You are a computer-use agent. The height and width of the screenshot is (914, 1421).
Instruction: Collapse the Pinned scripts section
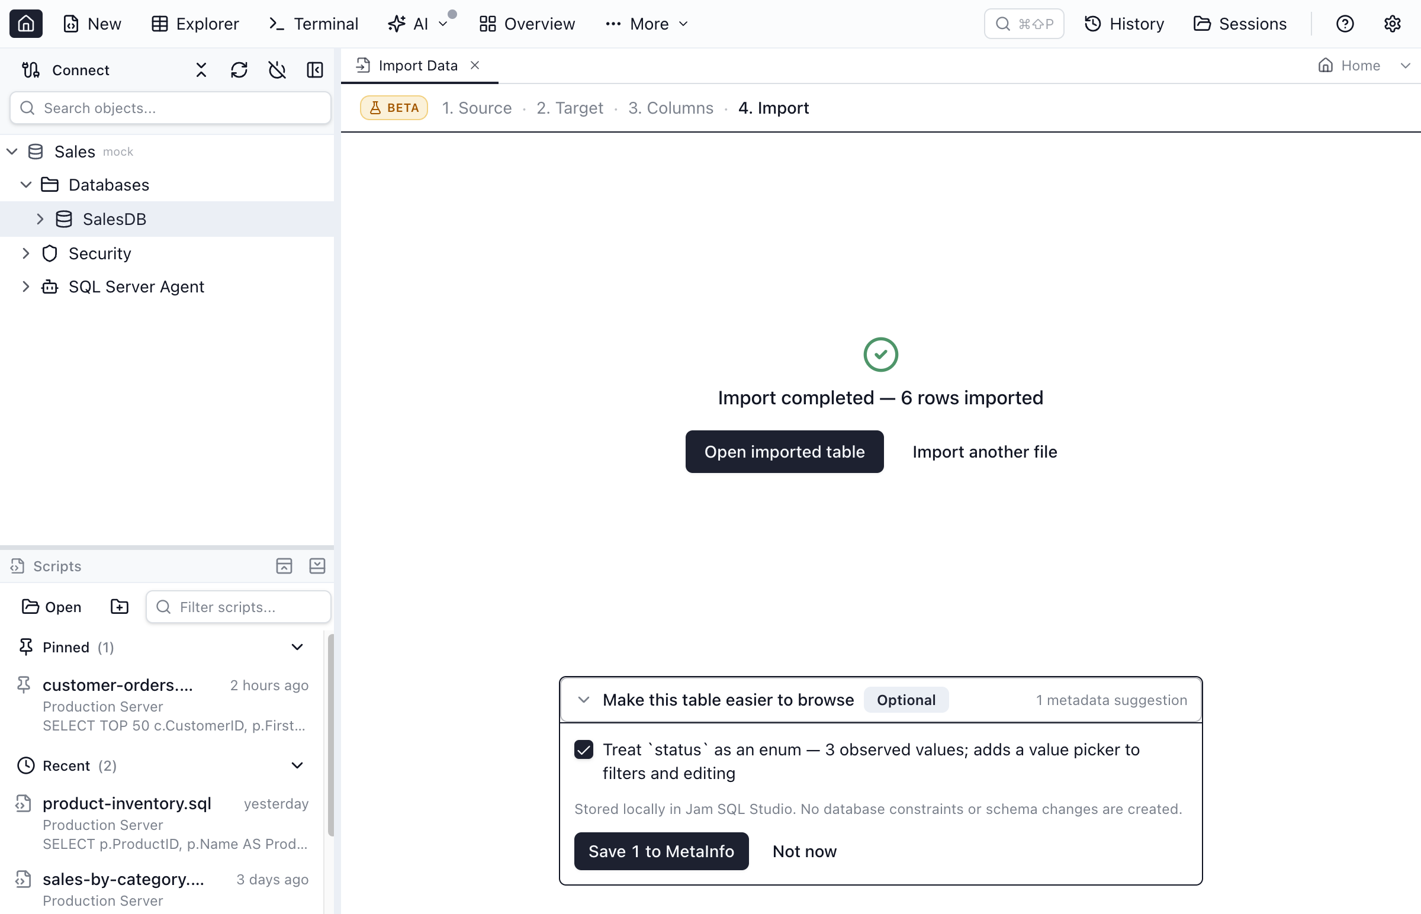pyautogui.click(x=297, y=647)
